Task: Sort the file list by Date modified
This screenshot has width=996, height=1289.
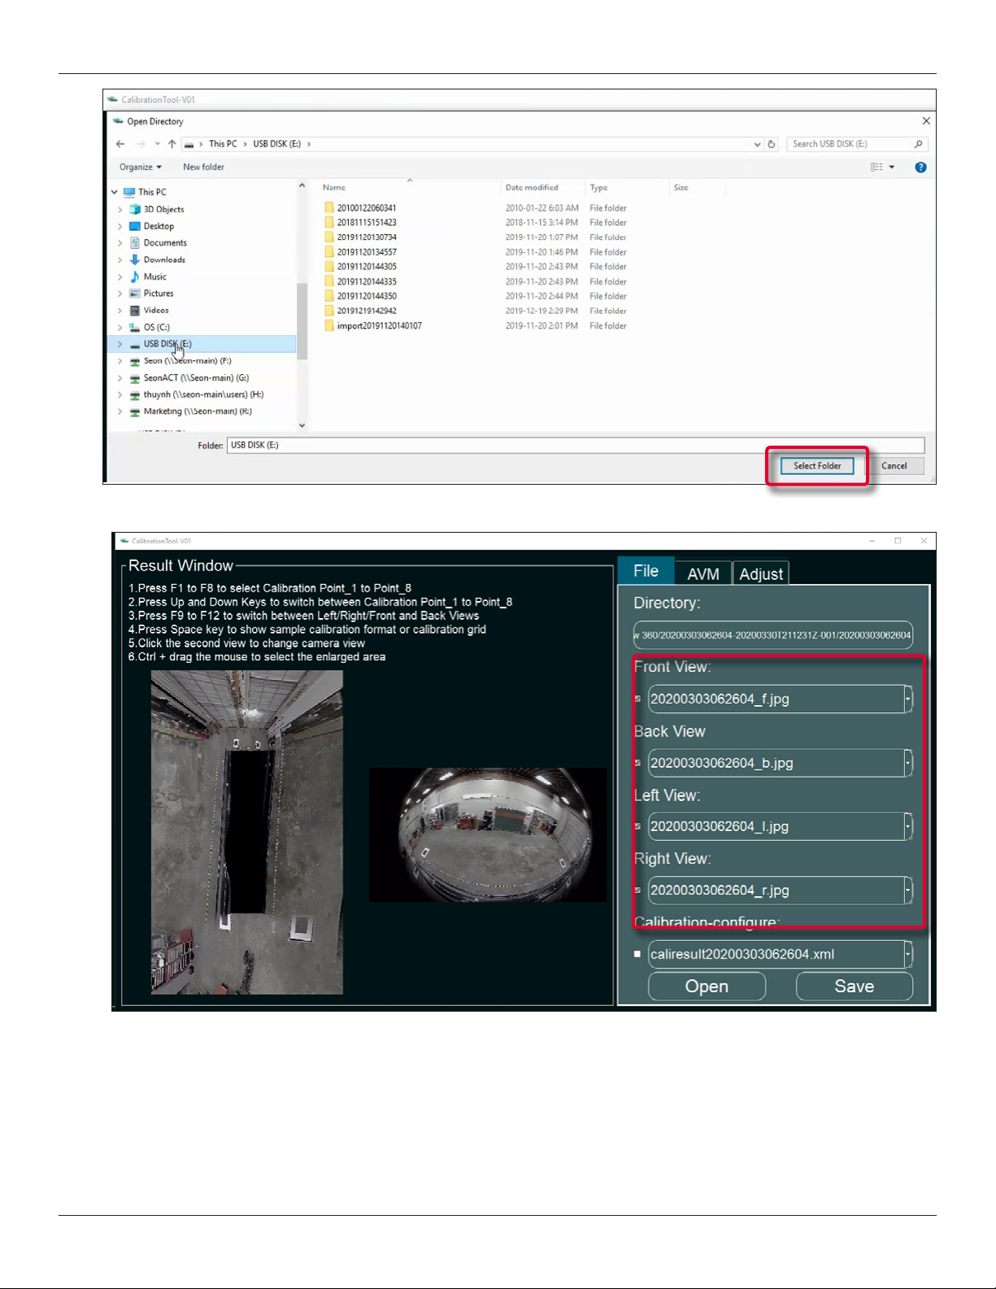Action: click(x=532, y=188)
